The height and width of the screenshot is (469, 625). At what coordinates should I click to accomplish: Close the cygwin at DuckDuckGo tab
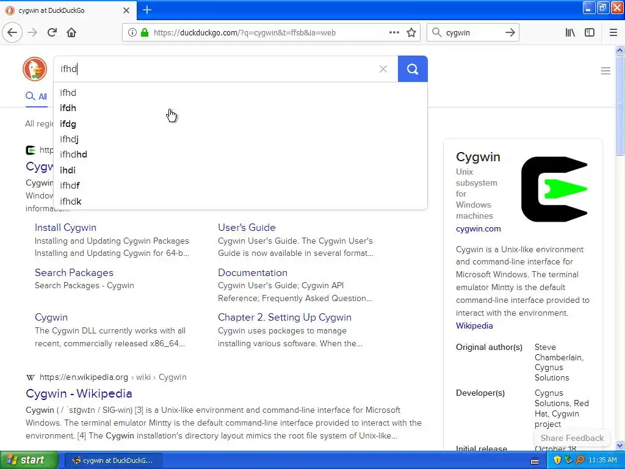(x=126, y=10)
